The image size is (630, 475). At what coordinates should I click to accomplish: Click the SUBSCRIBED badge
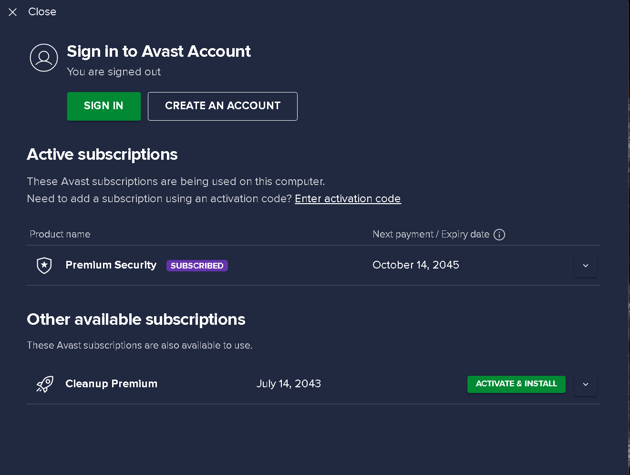[197, 266]
